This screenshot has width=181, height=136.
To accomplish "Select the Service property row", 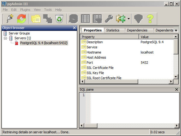I will click(x=127, y=47).
